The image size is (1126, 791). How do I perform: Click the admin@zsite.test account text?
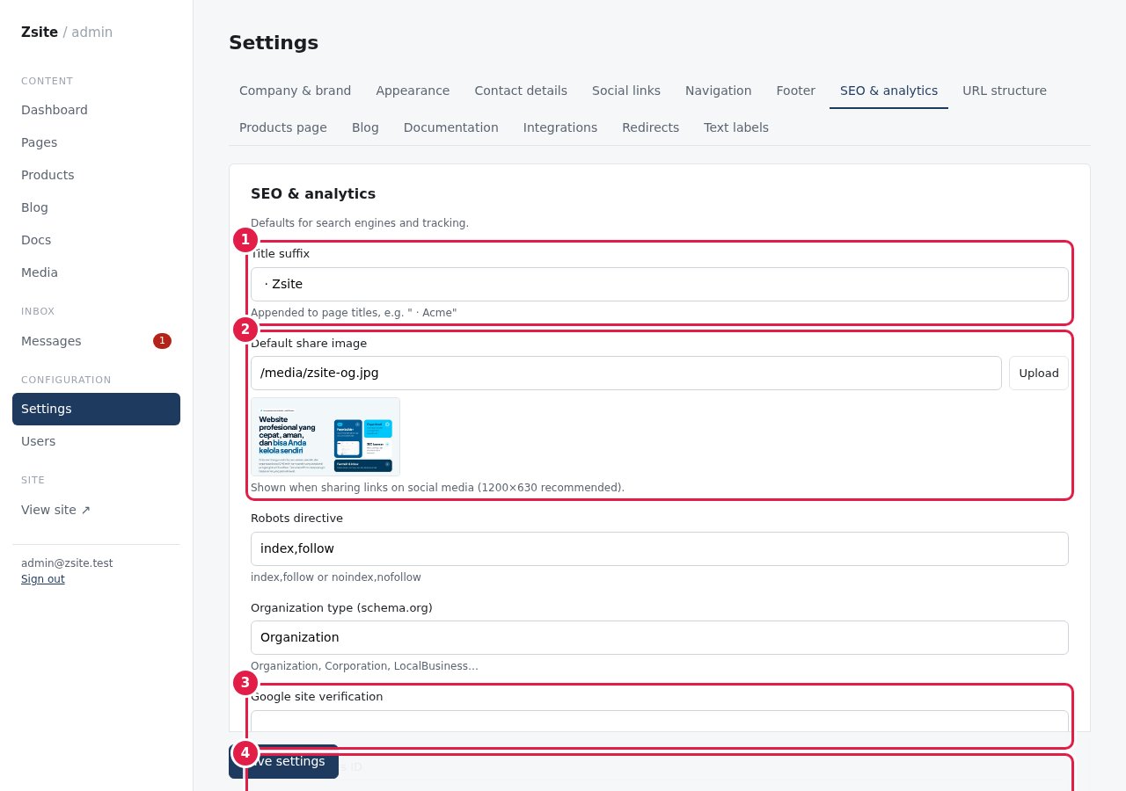[x=67, y=563]
